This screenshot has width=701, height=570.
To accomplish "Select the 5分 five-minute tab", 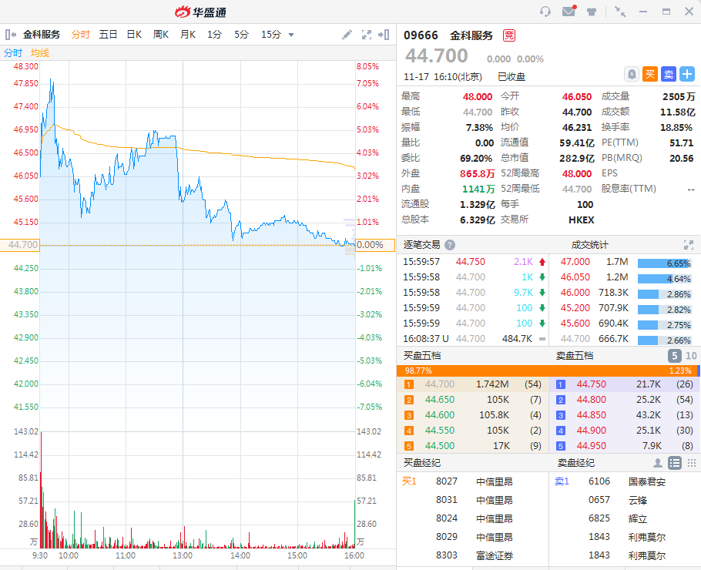I will tap(241, 35).
